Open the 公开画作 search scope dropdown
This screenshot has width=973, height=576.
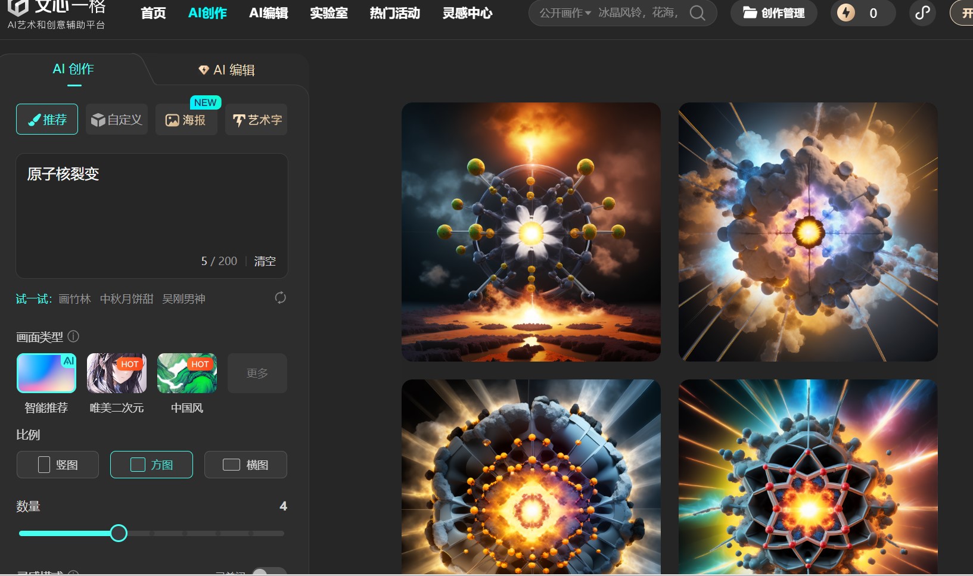[x=565, y=13]
